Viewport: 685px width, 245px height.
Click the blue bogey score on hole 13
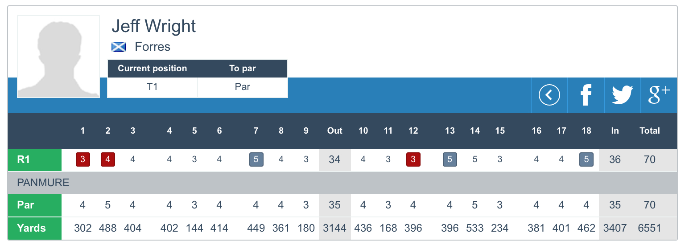click(450, 159)
